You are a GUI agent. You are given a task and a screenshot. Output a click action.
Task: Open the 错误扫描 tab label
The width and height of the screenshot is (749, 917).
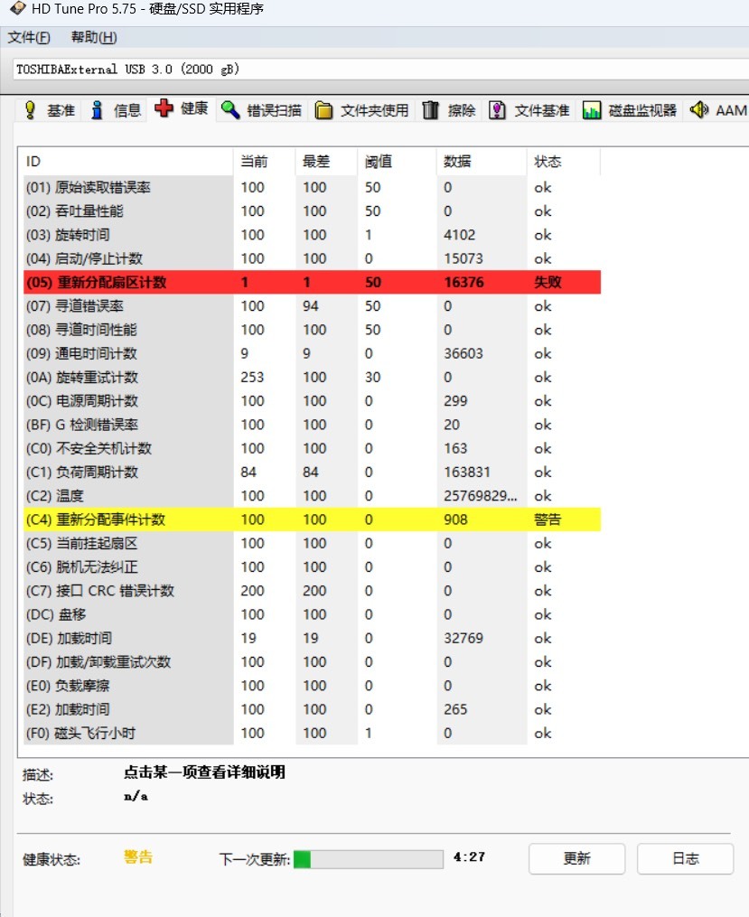[275, 110]
